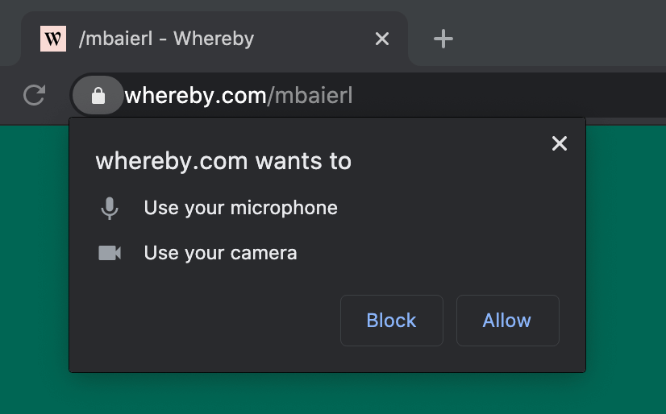The height and width of the screenshot is (414, 666).
Task: Close the /mbaierl - Whereby tab
Action: [x=382, y=39]
